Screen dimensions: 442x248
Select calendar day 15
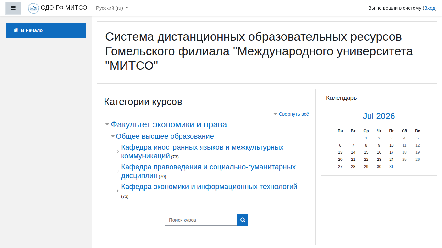tap(366, 152)
